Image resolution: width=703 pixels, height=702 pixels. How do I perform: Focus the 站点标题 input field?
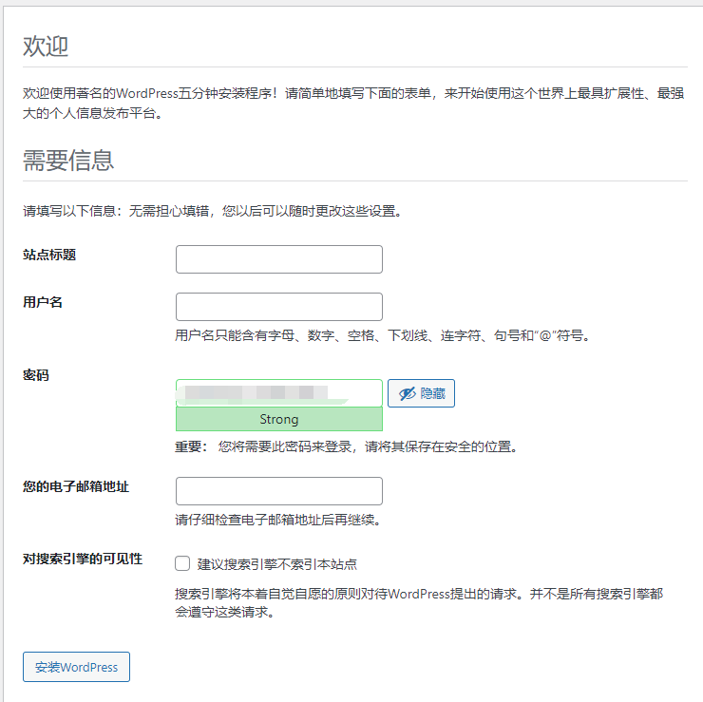coord(279,259)
